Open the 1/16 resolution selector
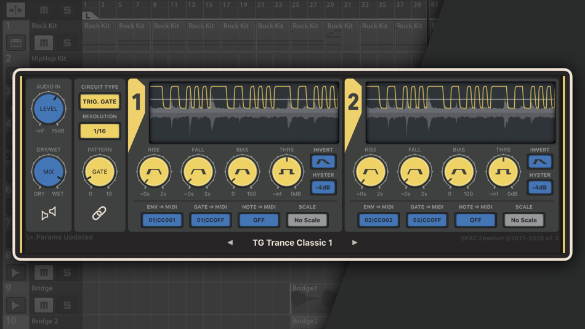Image resolution: width=585 pixels, height=329 pixels. [x=100, y=131]
